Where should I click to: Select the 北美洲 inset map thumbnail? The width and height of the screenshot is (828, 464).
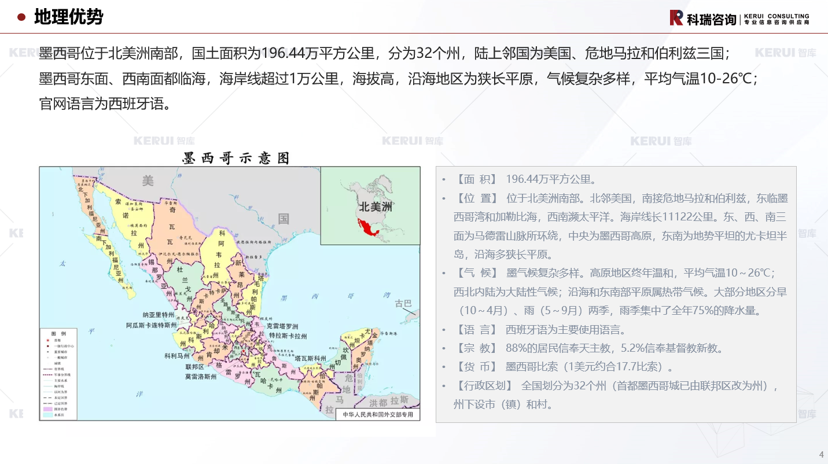click(x=370, y=205)
